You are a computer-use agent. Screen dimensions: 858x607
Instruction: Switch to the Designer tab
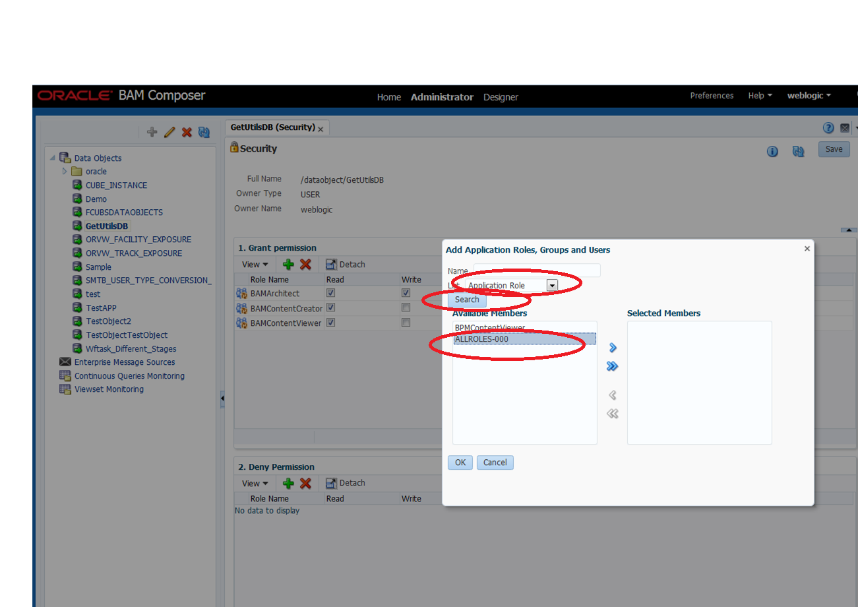click(x=501, y=97)
